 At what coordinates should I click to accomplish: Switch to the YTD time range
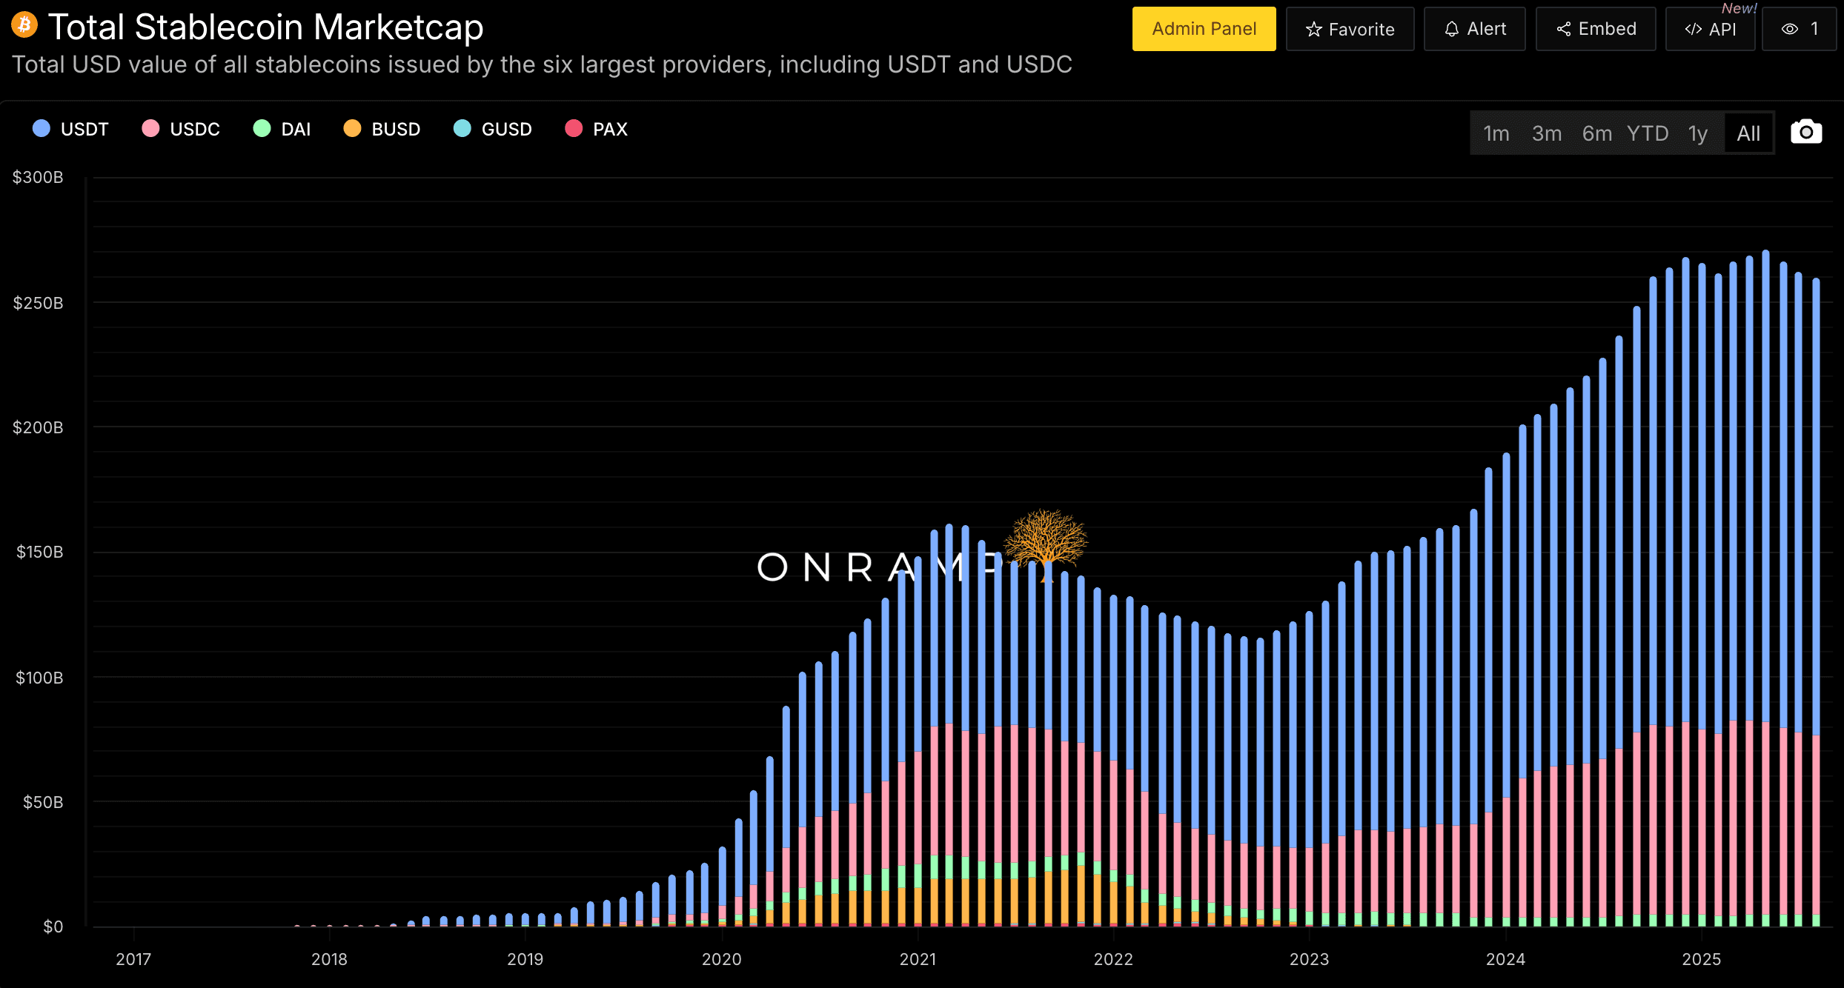pyautogui.click(x=1648, y=133)
